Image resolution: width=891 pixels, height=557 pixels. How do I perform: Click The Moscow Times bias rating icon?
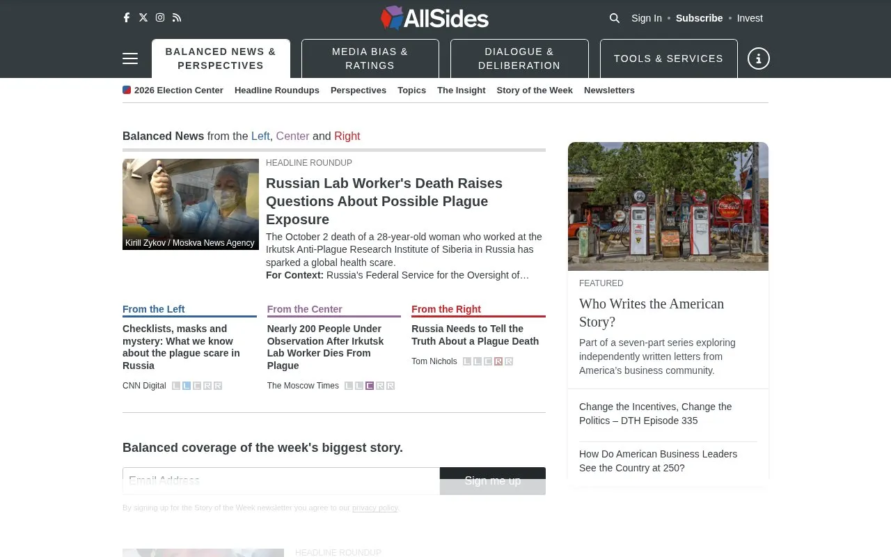tap(370, 386)
